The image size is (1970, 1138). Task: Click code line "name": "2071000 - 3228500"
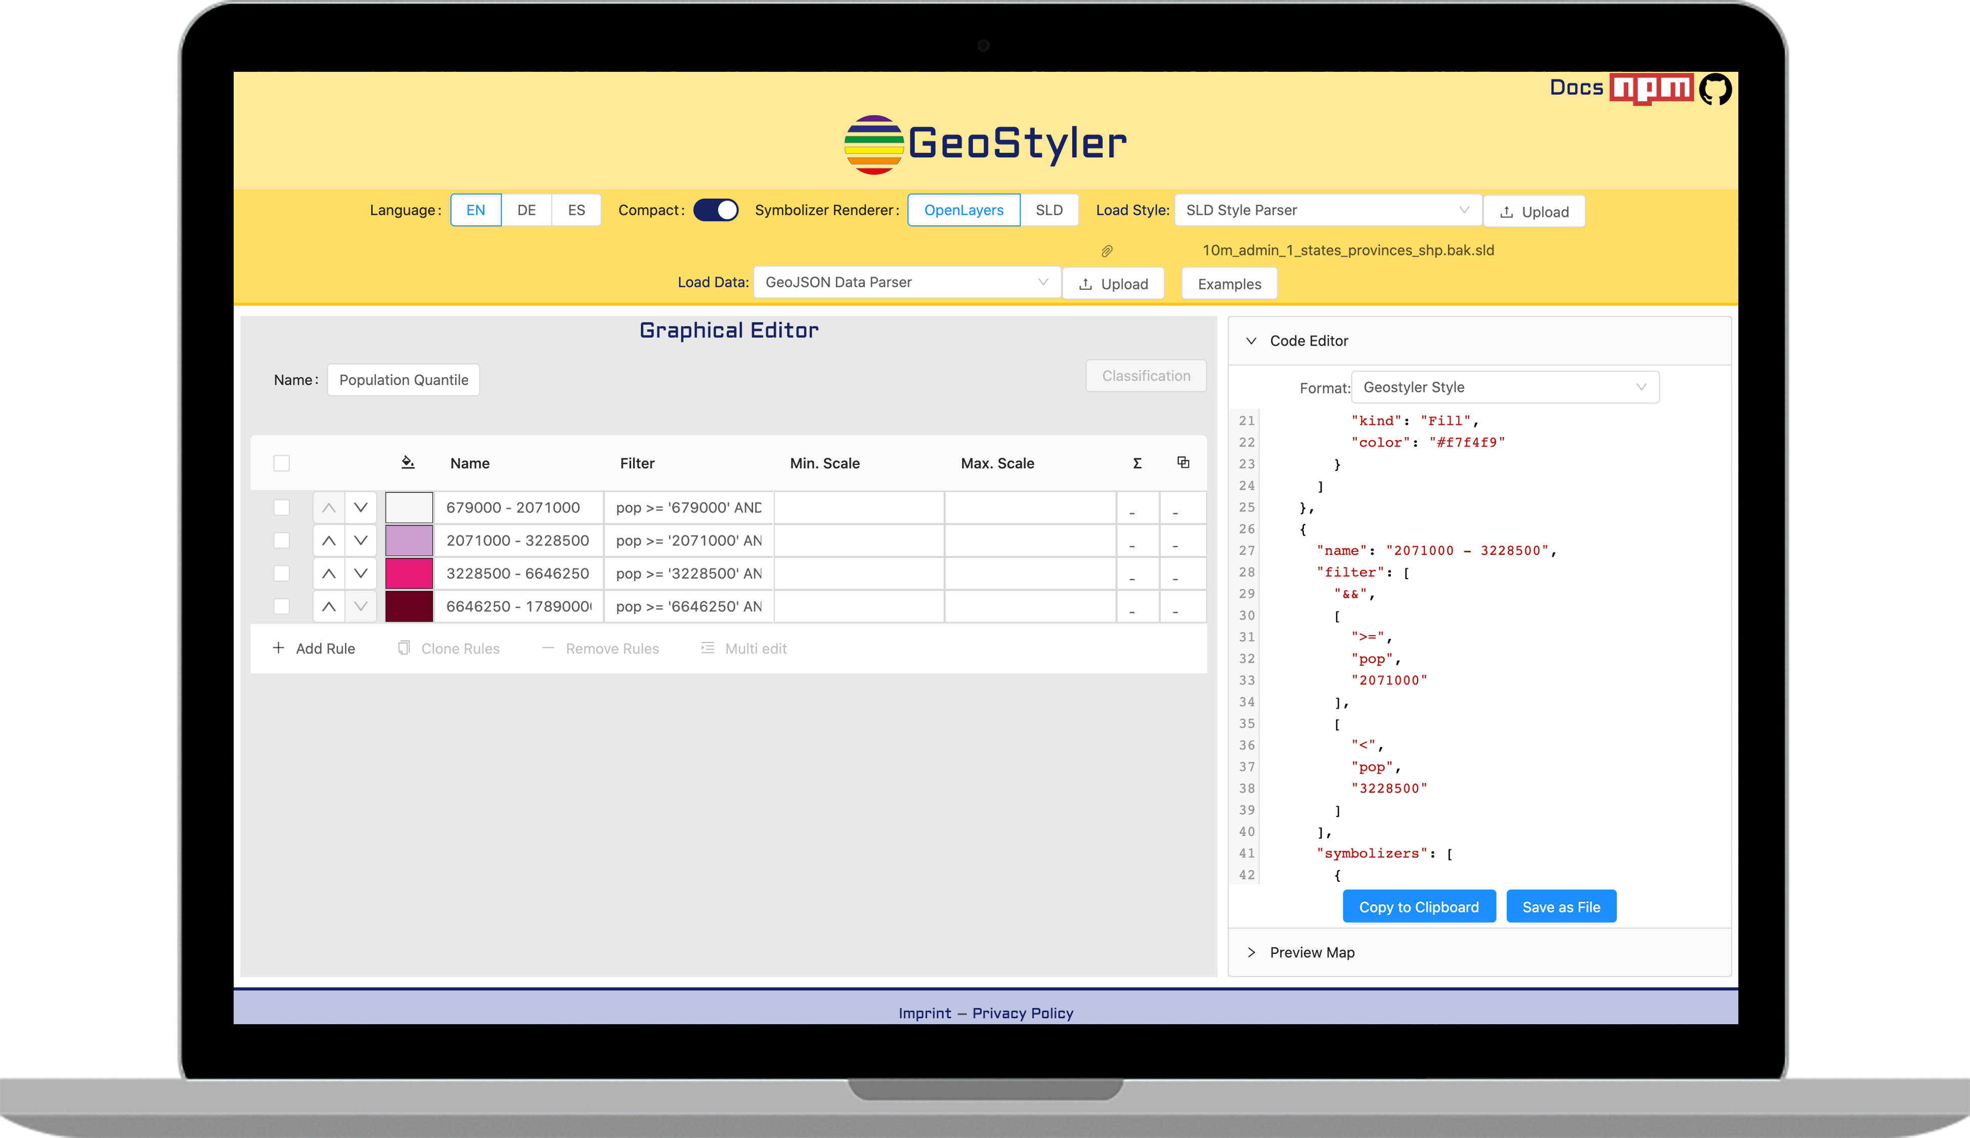[1436, 550]
